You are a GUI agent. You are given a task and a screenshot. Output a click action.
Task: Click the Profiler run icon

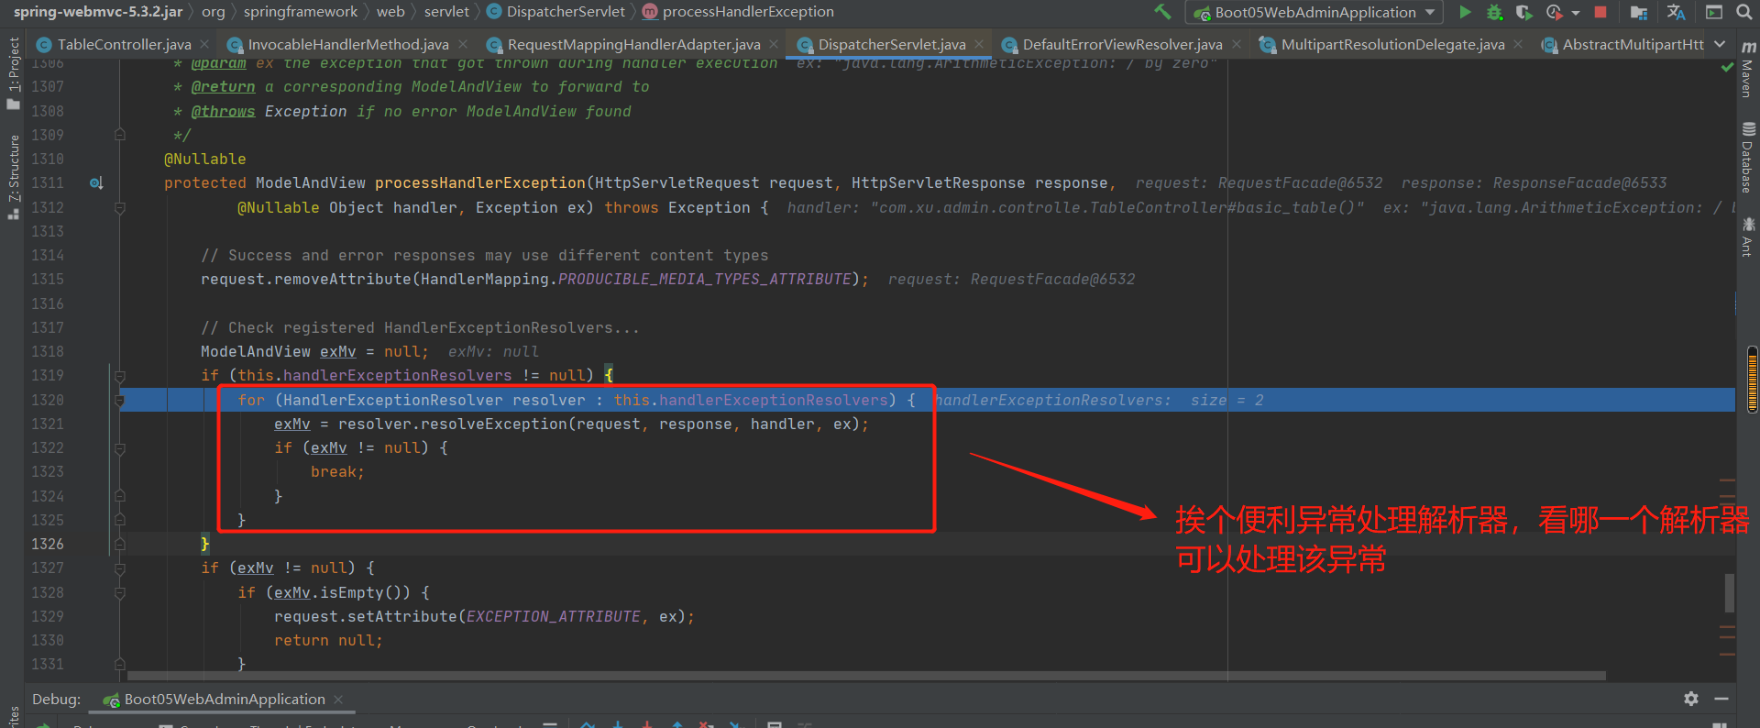click(x=1554, y=12)
